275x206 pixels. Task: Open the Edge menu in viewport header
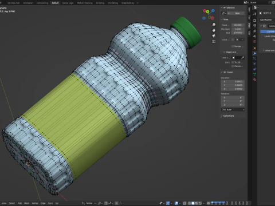[x=43, y=203]
